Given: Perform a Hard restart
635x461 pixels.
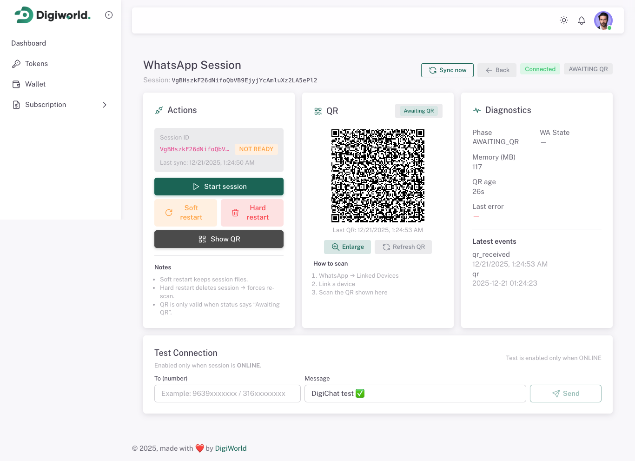Looking at the screenshot, I should 252,213.
